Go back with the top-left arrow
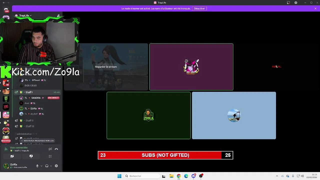 tap(4, 2)
